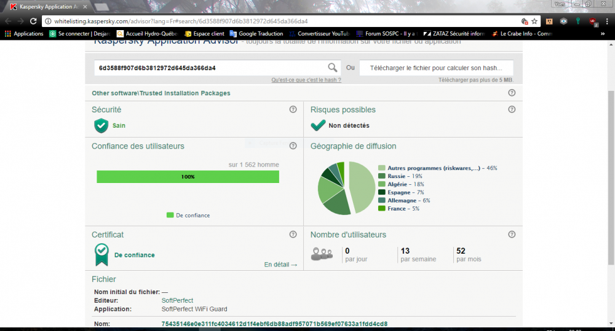Go forward using the browser forward arrow

[x=20, y=21]
